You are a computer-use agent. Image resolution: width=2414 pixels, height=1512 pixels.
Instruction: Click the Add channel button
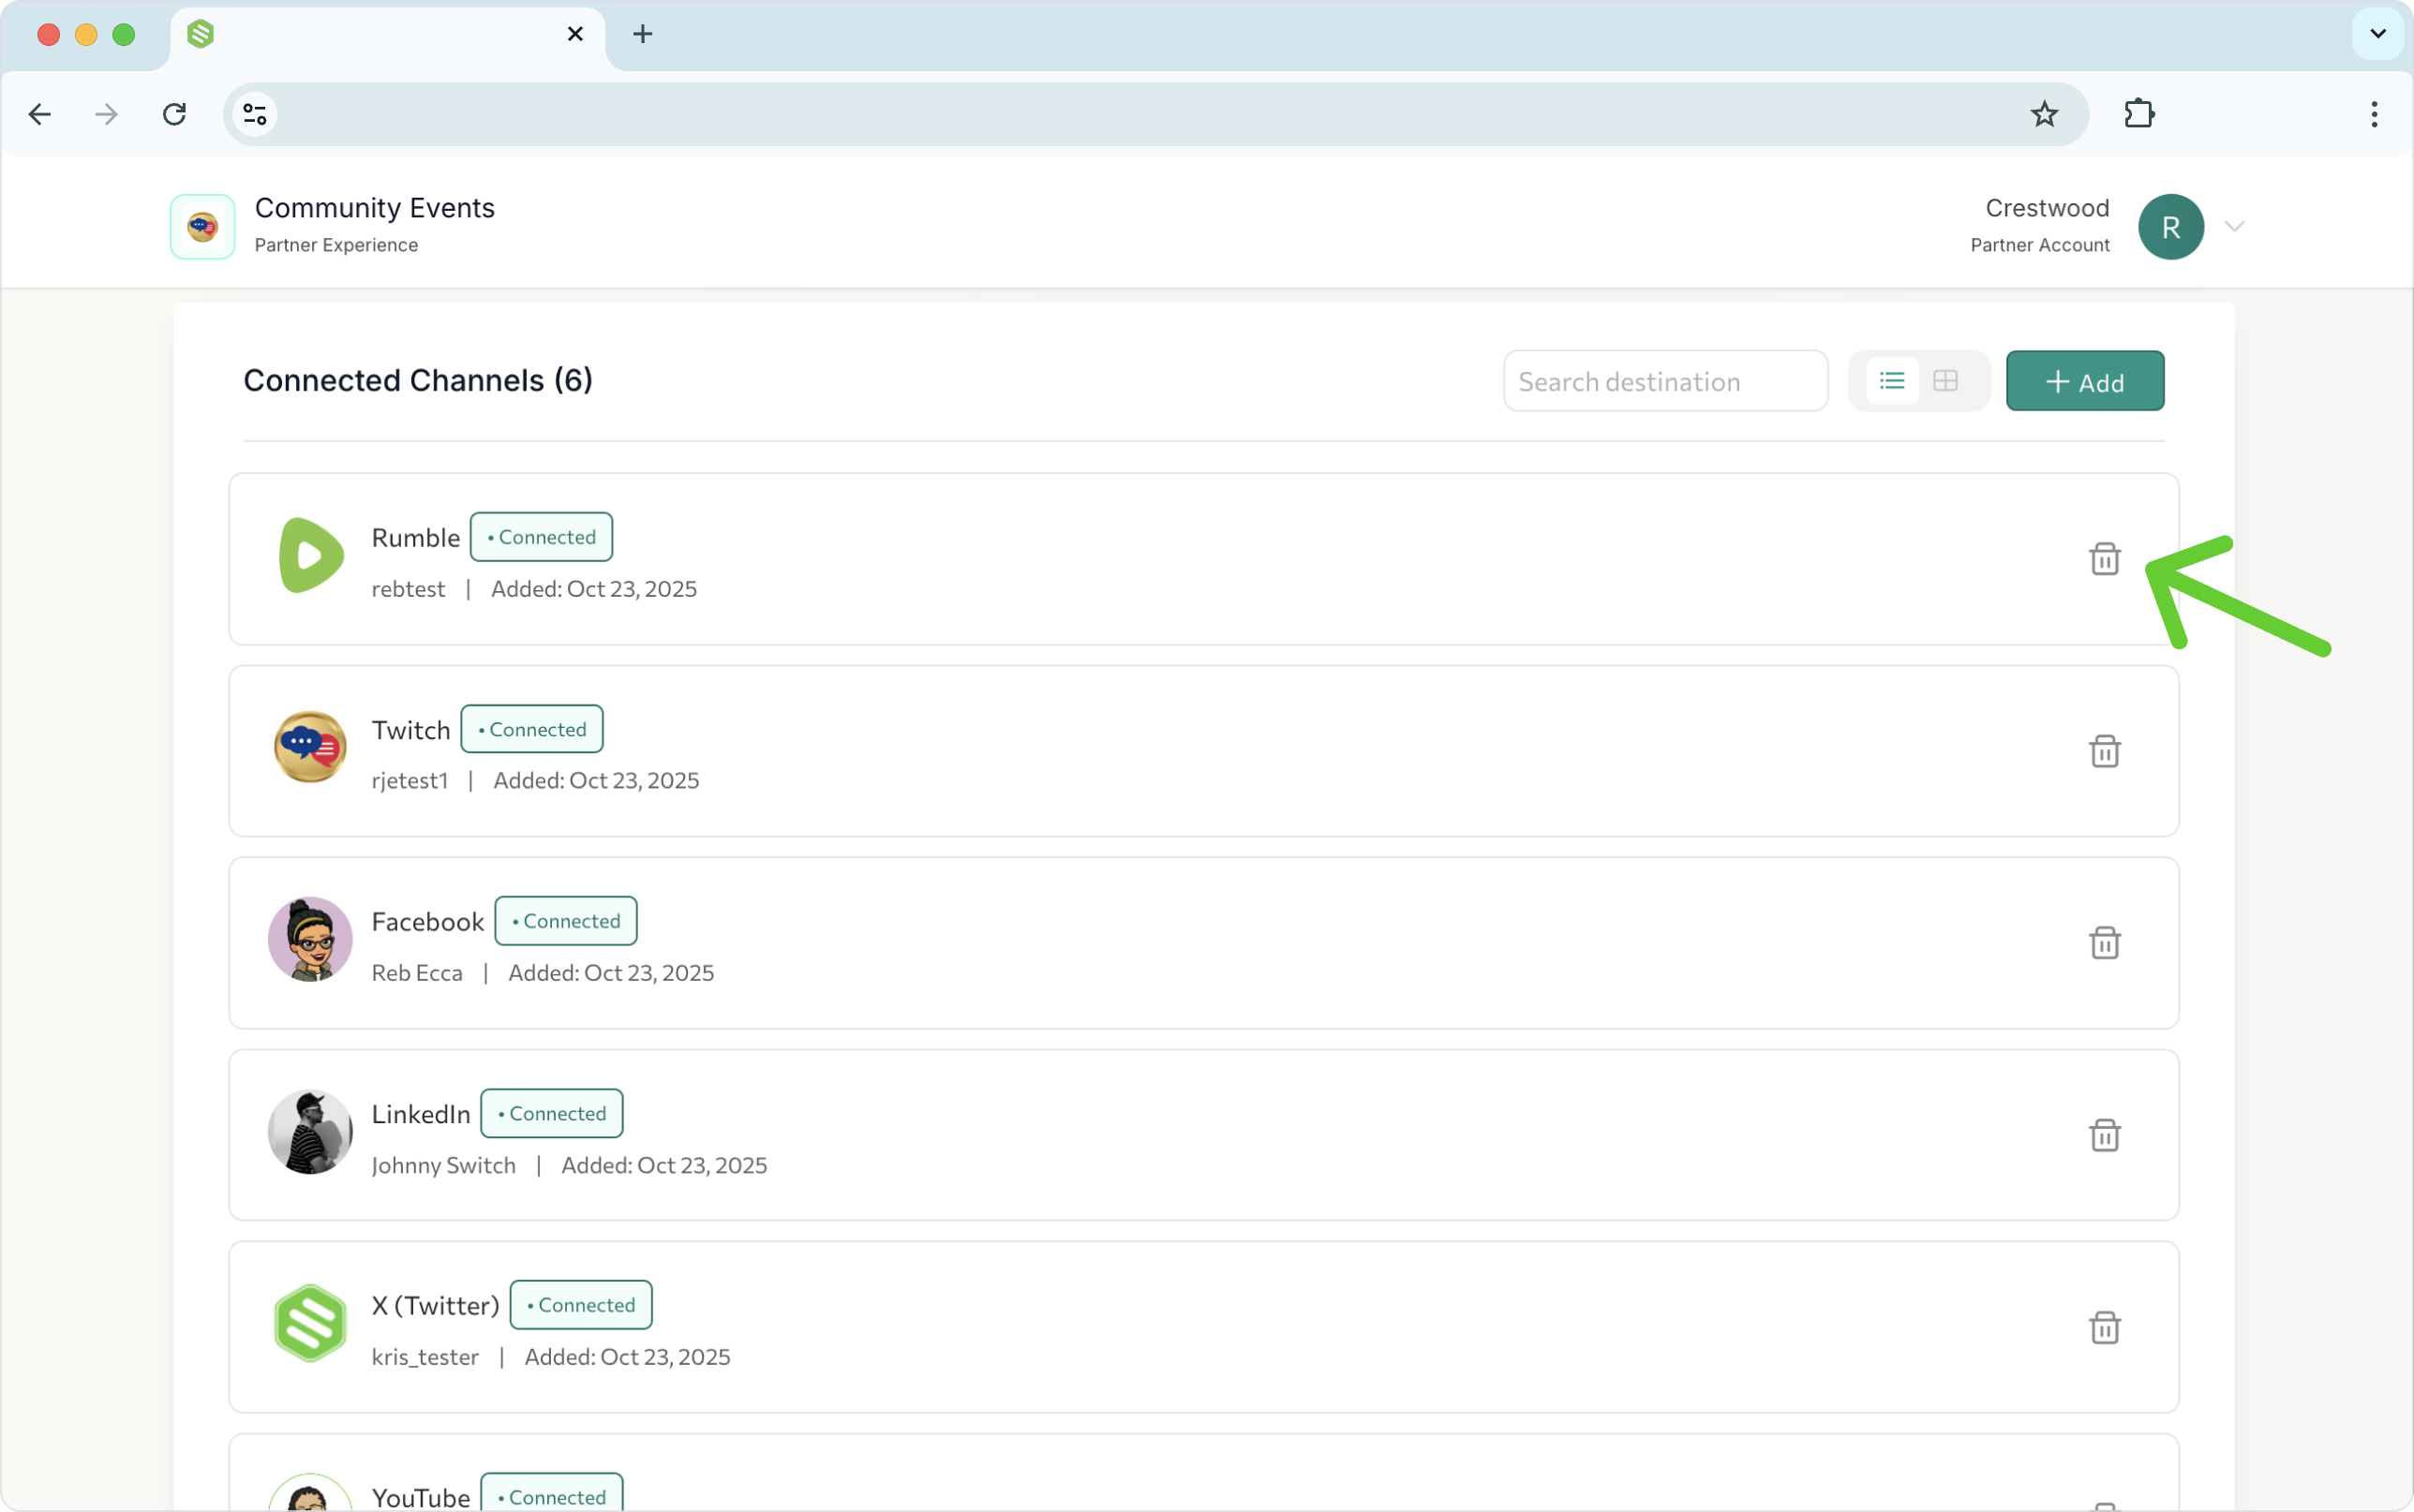pyautogui.click(x=2085, y=381)
